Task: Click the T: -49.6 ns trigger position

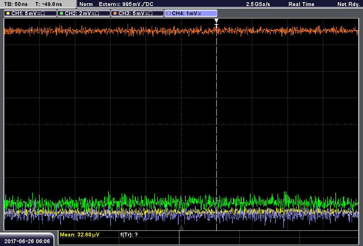Action: pyautogui.click(x=49, y=4)
